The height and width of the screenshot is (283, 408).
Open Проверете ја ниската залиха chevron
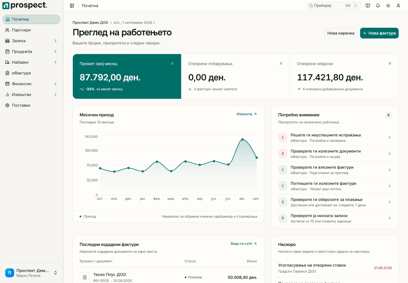[x=390, y=218]
